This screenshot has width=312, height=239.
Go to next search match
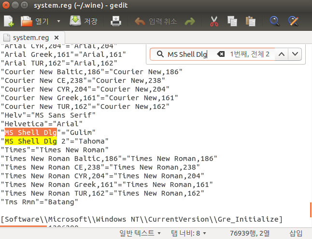(x=295, y=54)
